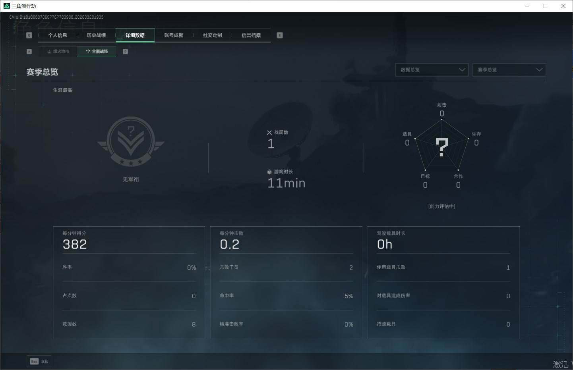This screenshot has width=573, height=370.
Task: Click the Q key previous-tab icon
Action: click(29, 35)
